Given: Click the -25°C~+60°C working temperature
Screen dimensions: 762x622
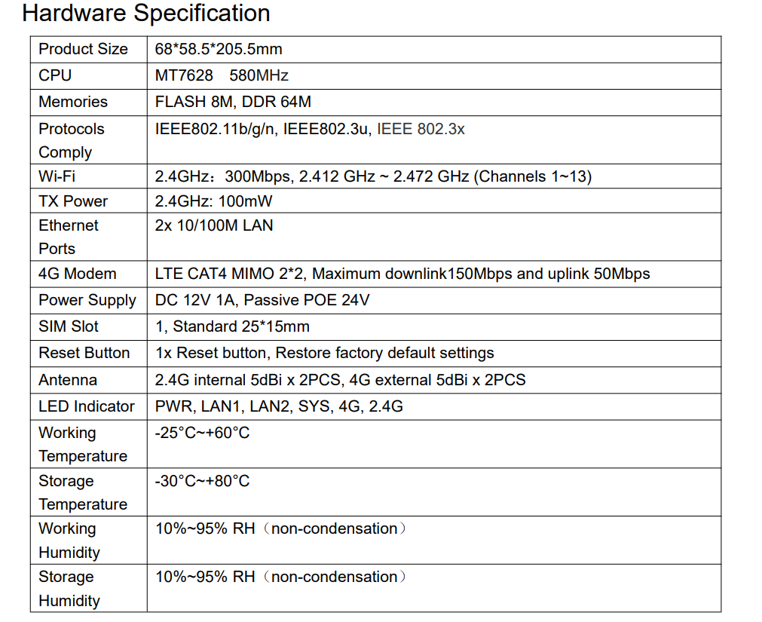Looking at the screenshot, I should [202, 433].
